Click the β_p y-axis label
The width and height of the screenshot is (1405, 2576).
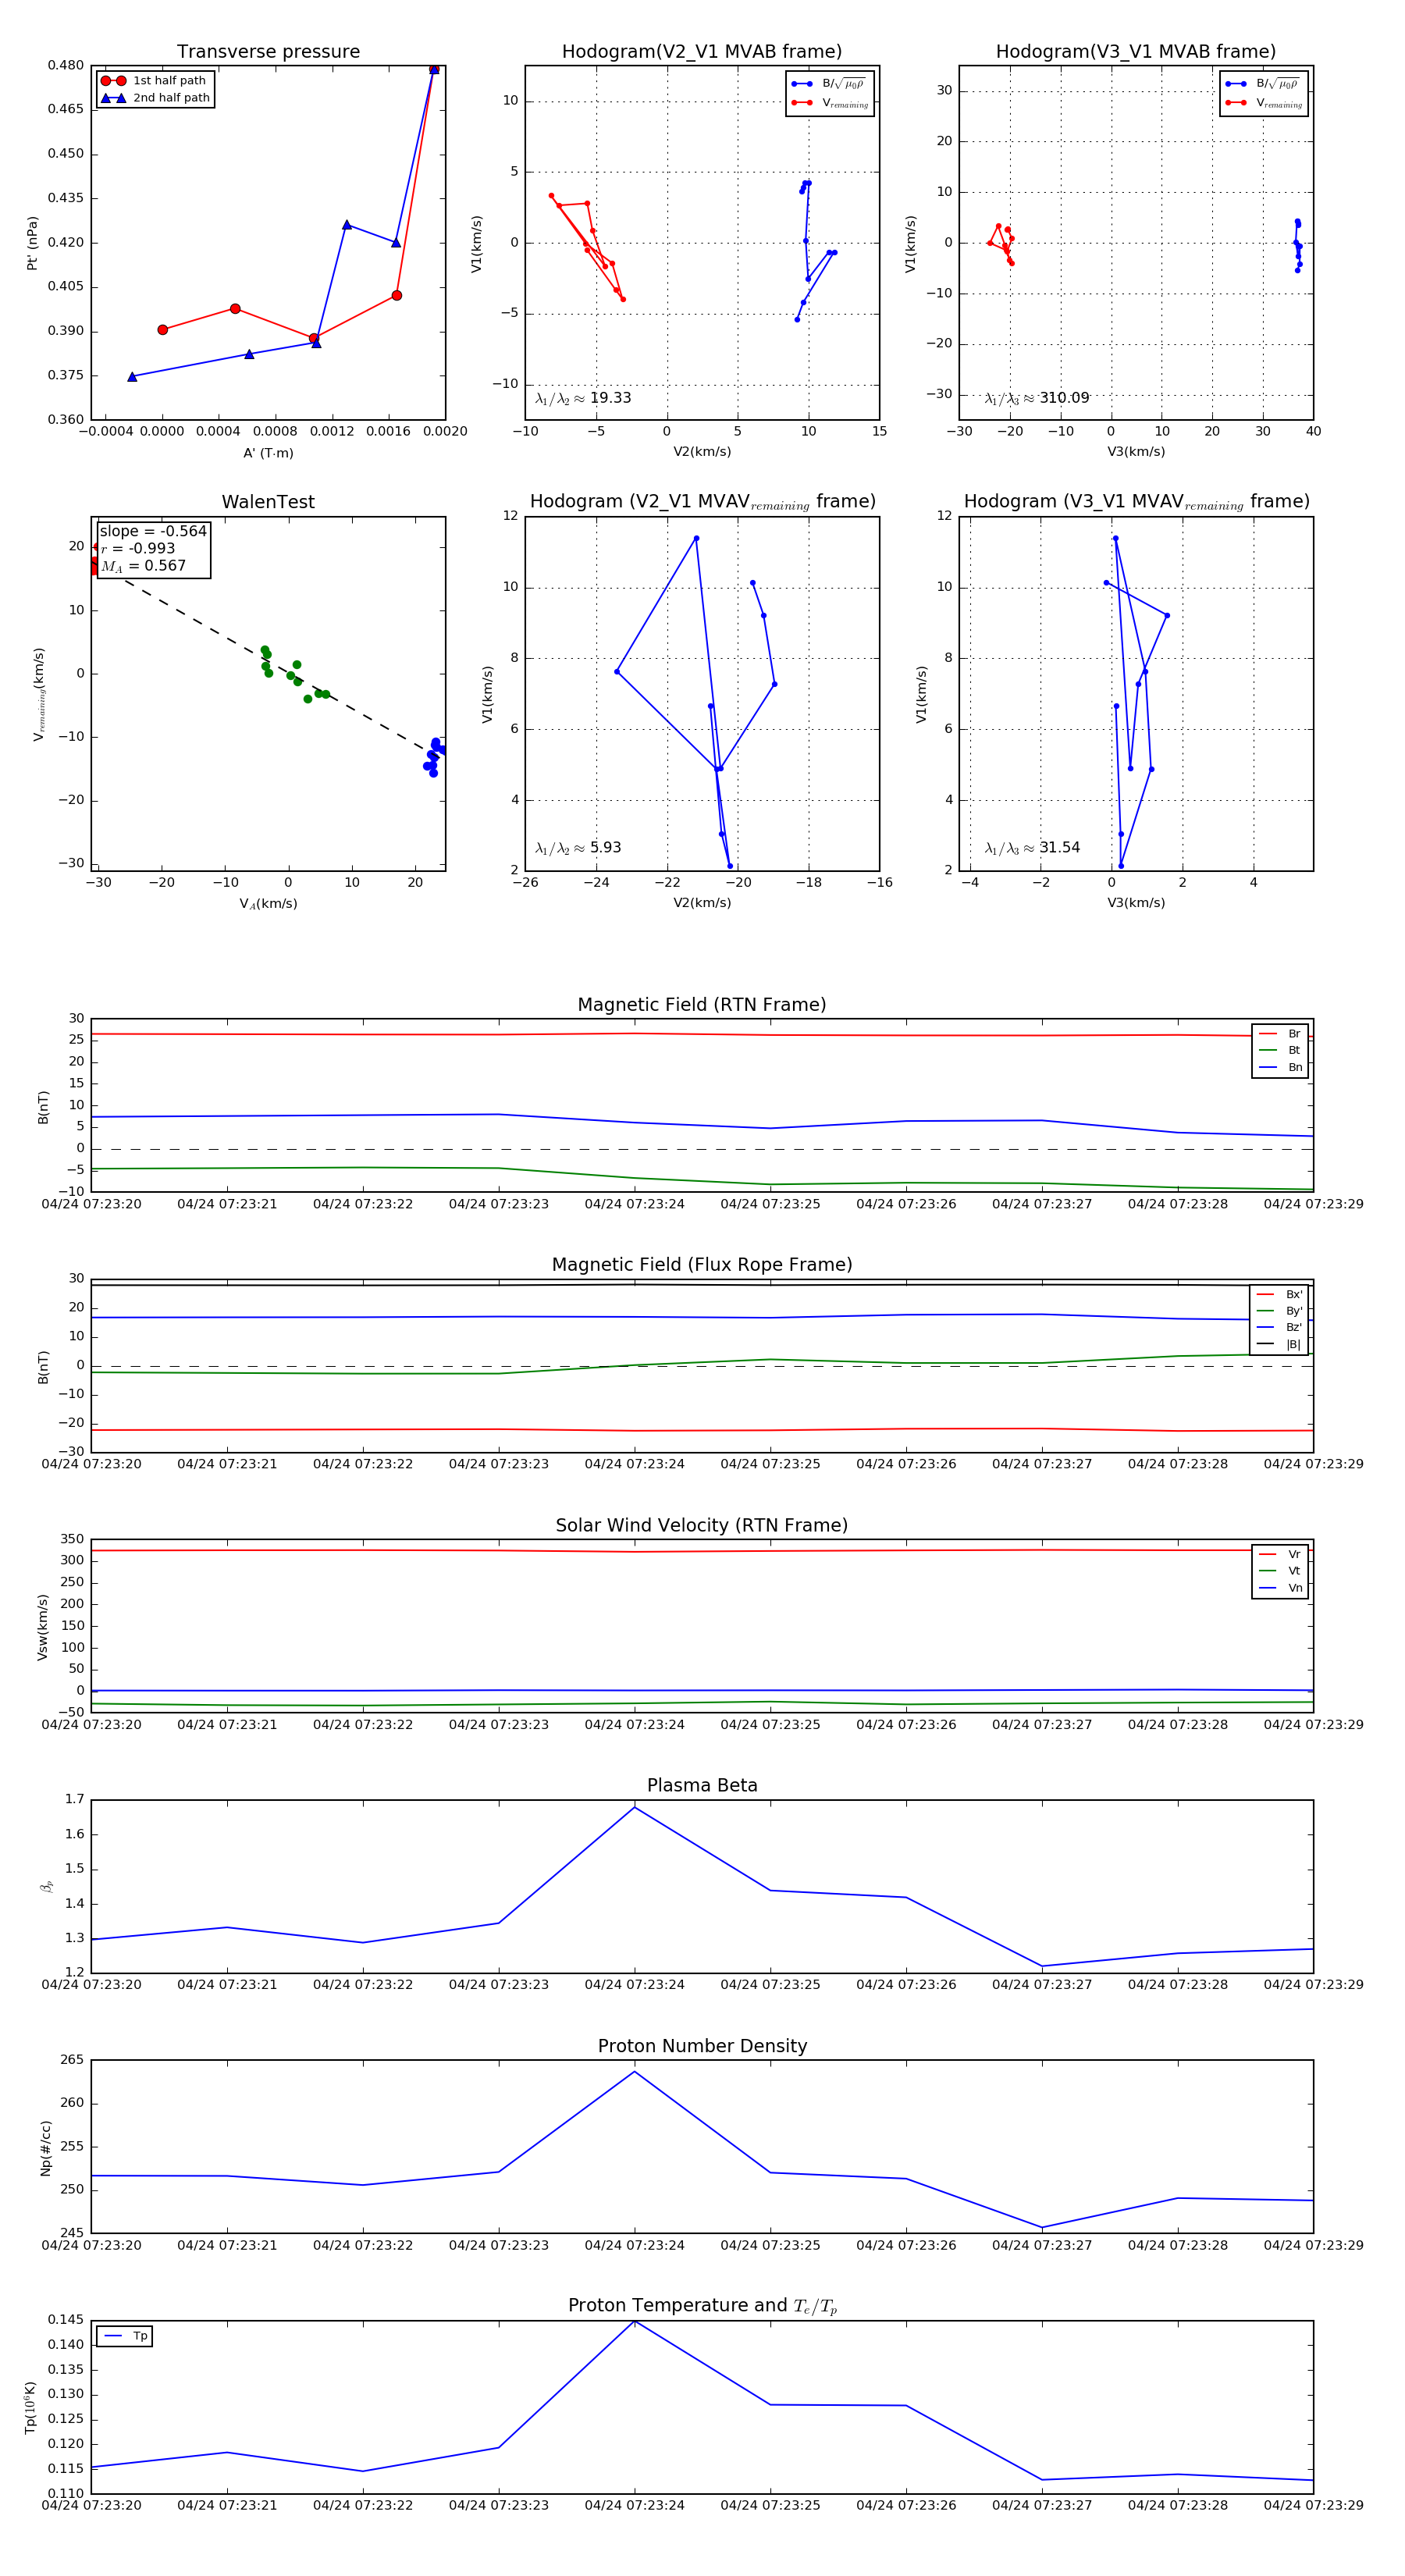pyautogui.click(x=46, y=1886)
